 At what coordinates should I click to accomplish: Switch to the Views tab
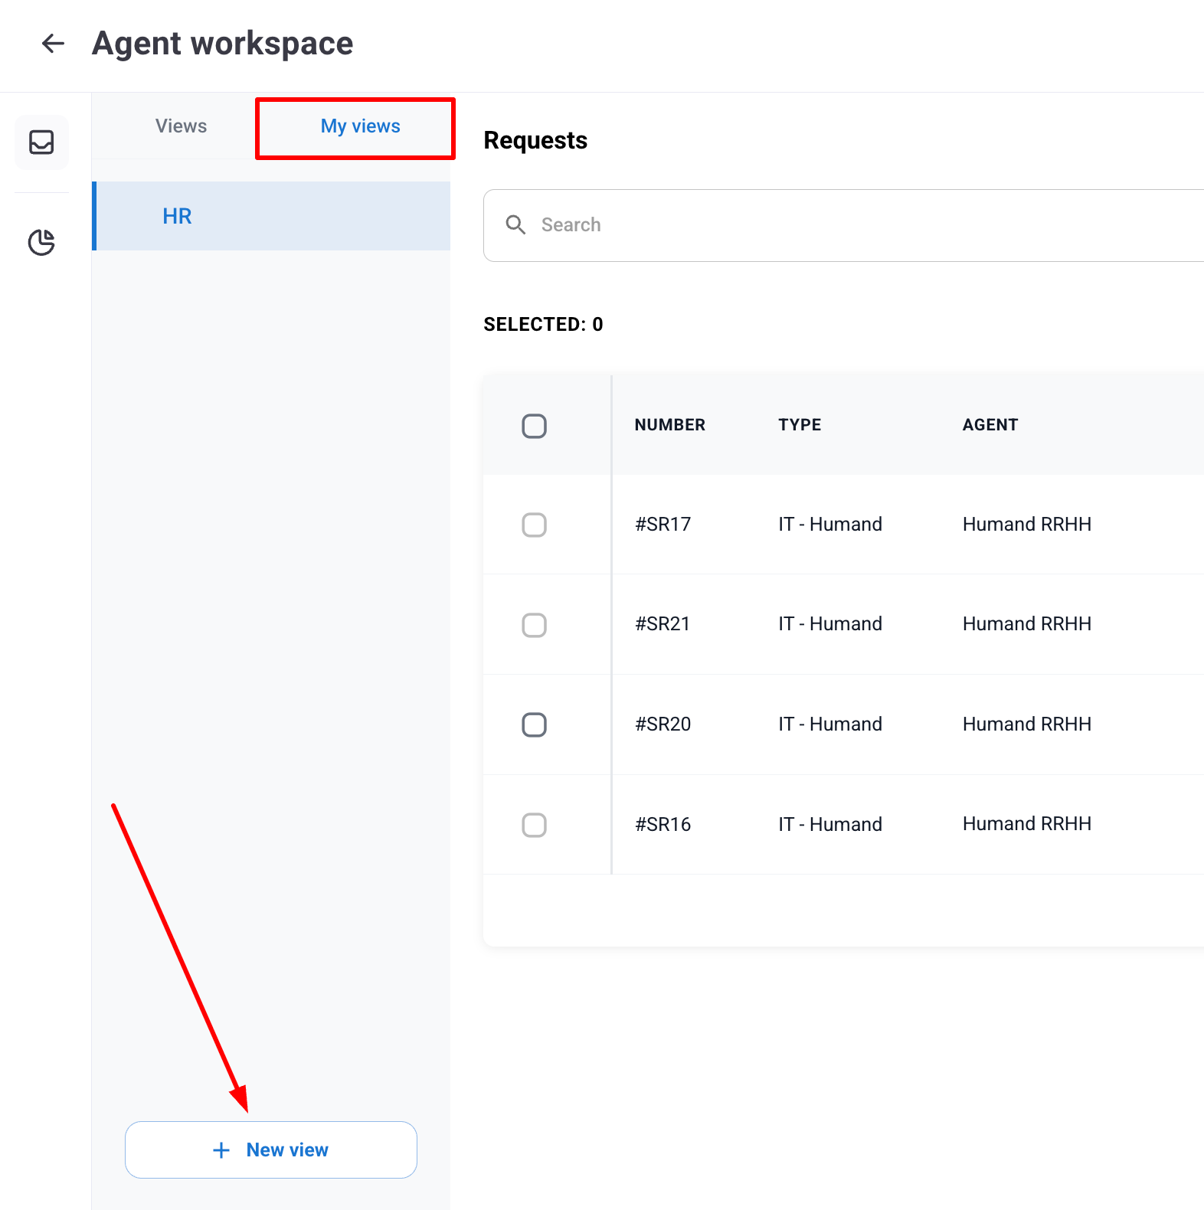coord(181,126)
